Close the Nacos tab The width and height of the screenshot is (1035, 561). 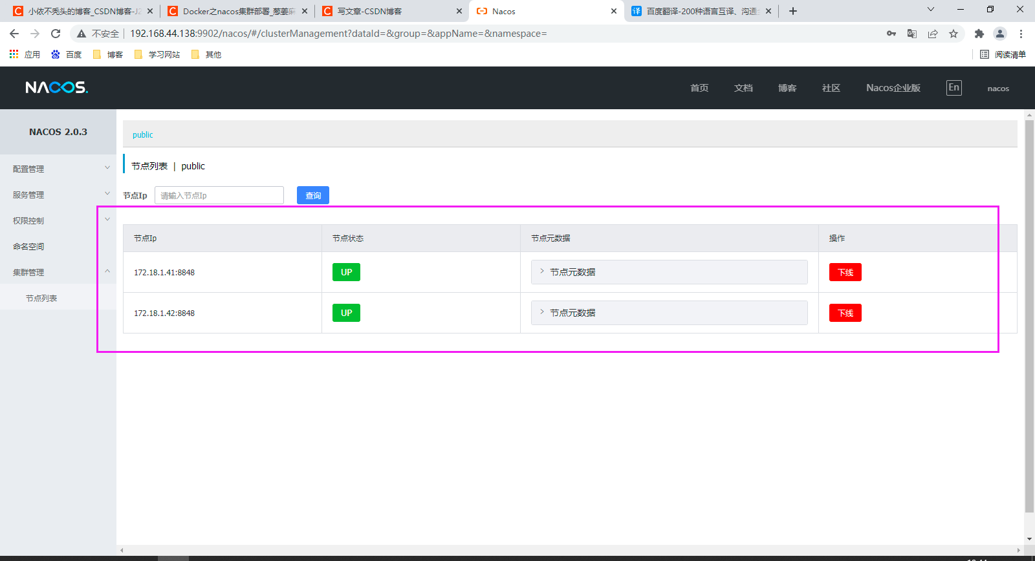click(614, 11)
